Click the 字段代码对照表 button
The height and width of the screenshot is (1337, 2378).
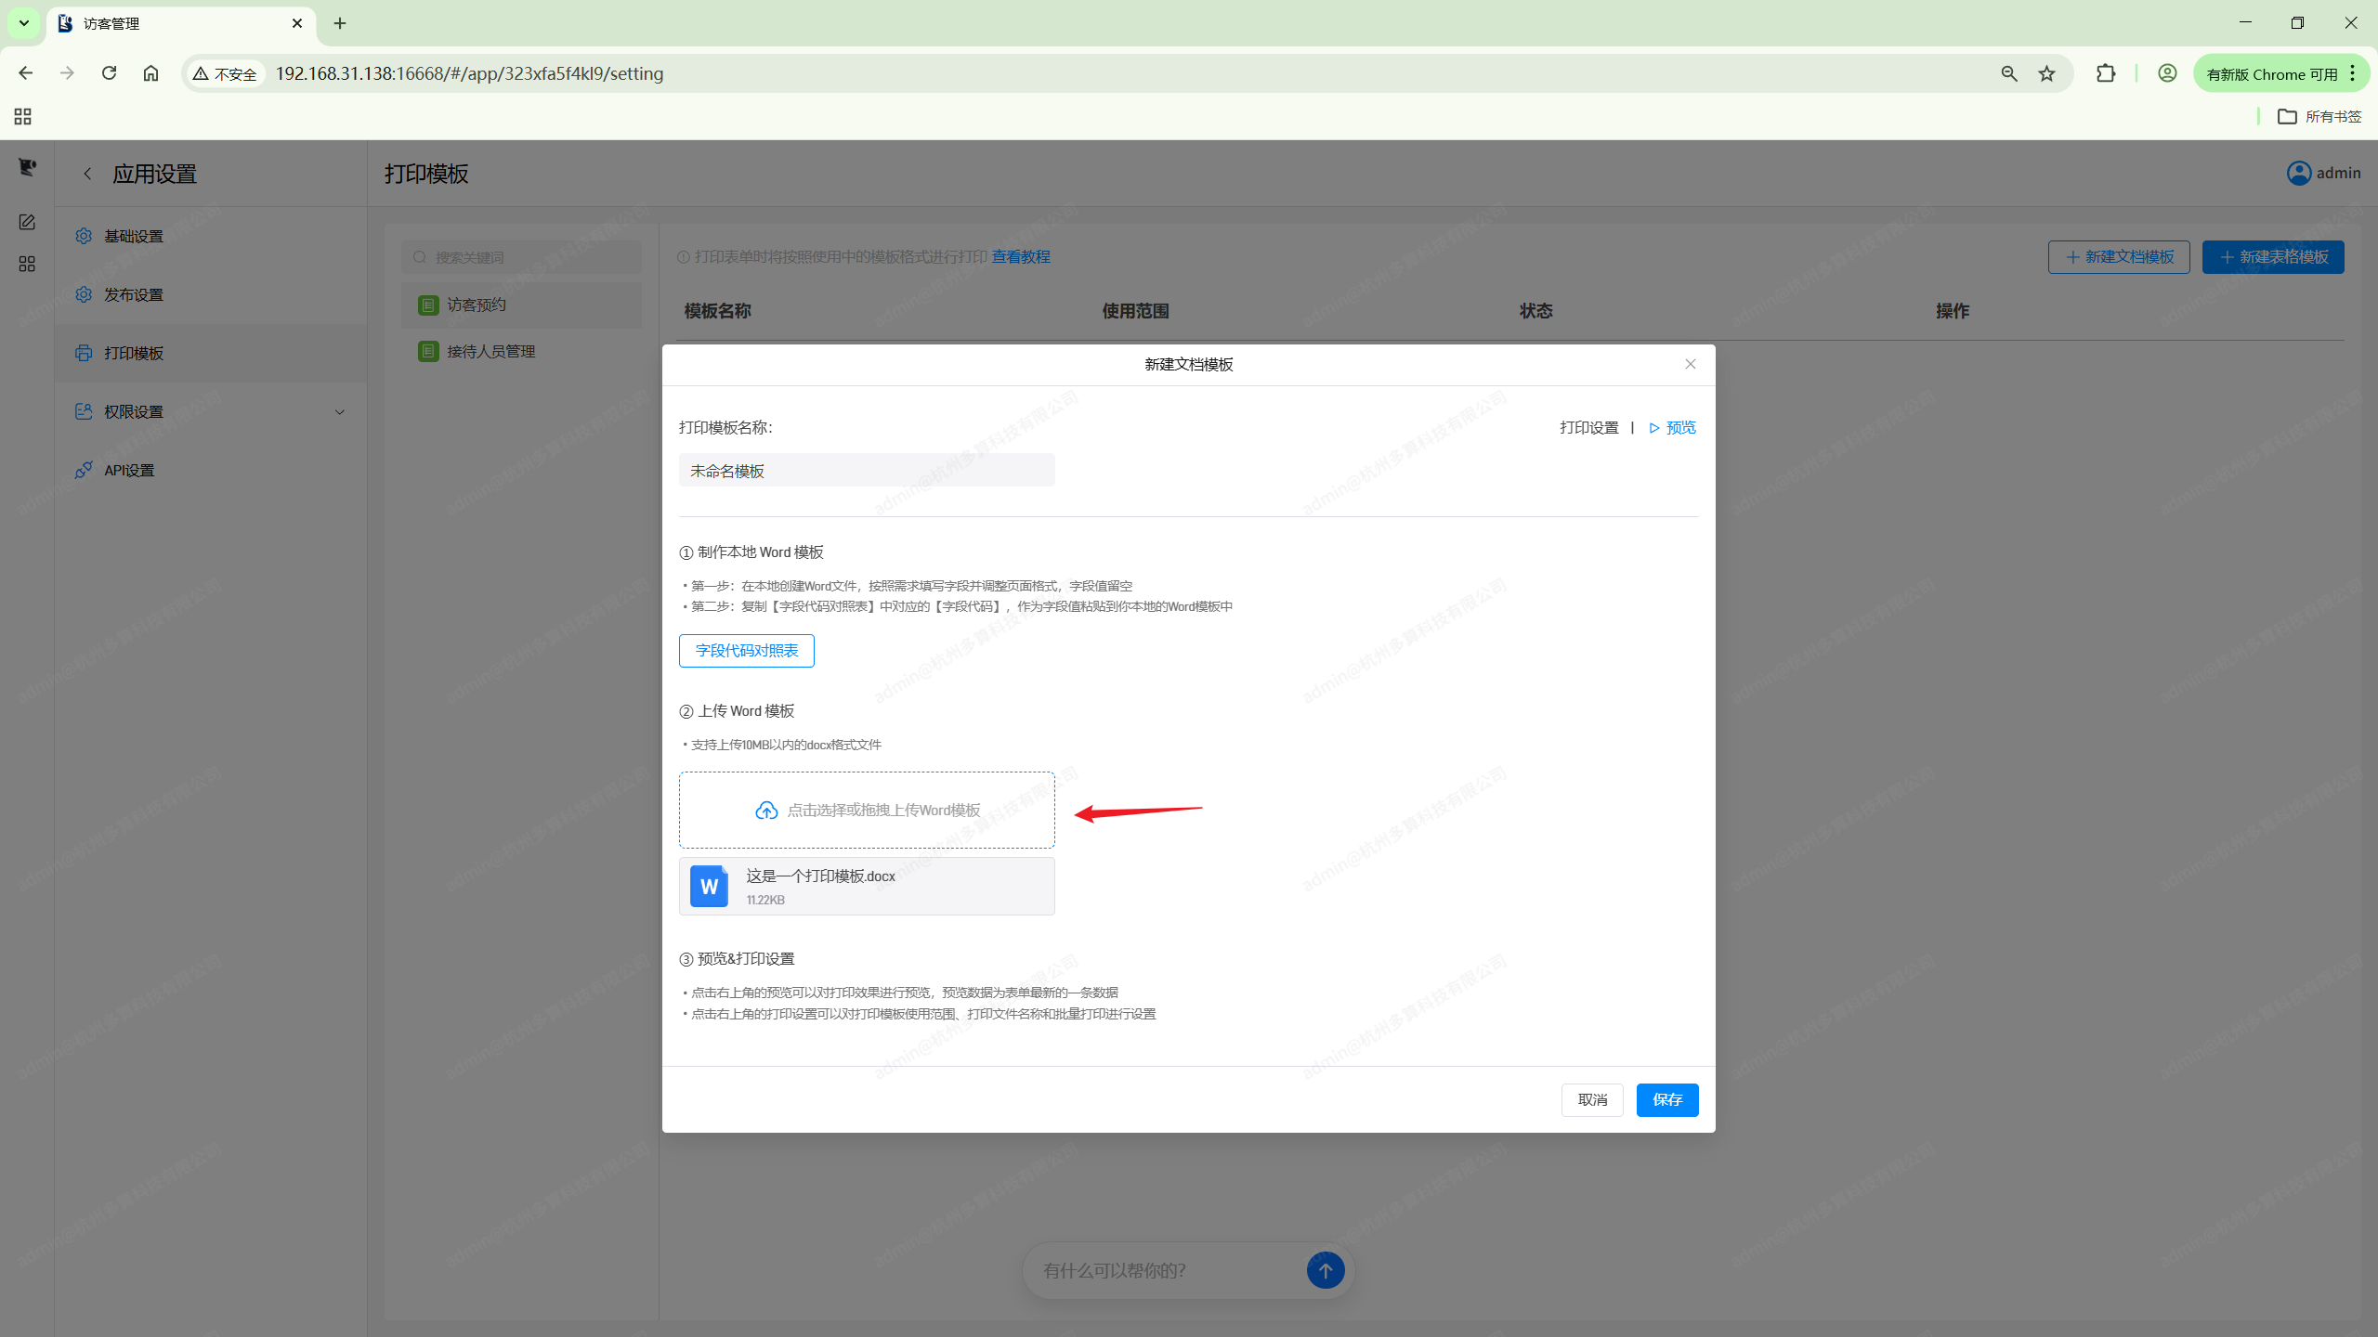tap(747, 651)
